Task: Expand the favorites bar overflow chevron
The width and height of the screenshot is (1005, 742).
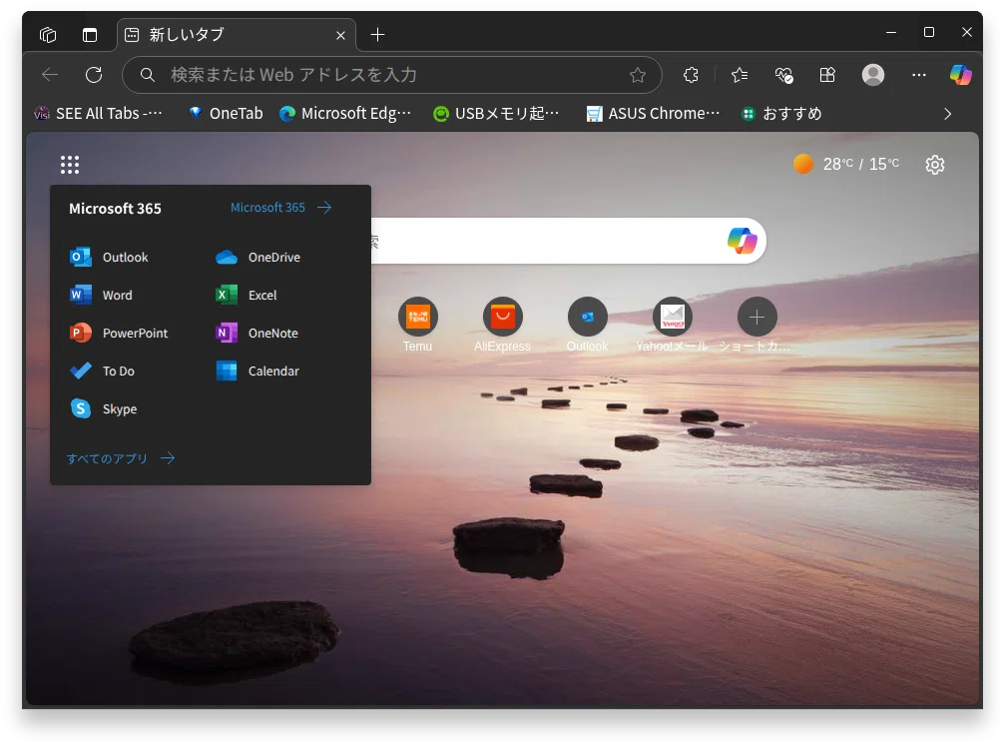Action: coord(947,114)
